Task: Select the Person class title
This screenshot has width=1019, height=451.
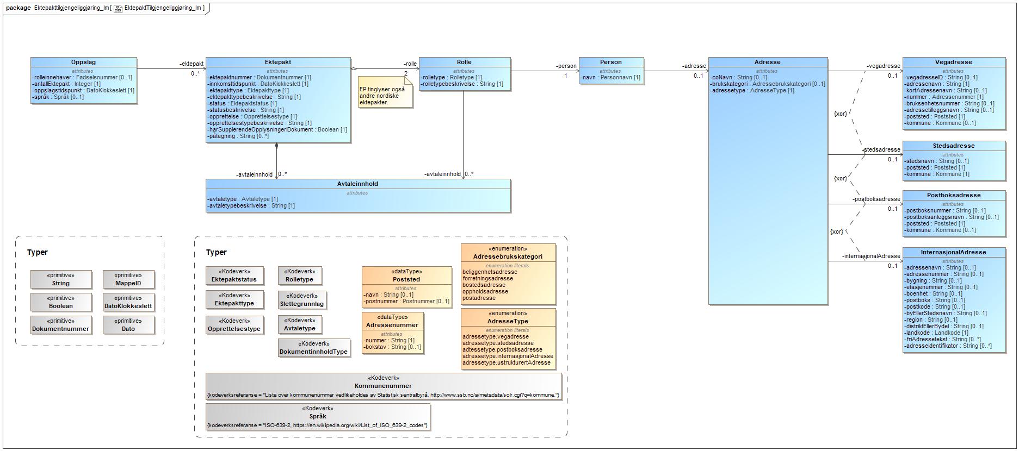Action: [611, 62]
